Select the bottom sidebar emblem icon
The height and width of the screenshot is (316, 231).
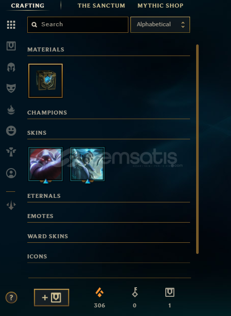[x=11, y=205]
